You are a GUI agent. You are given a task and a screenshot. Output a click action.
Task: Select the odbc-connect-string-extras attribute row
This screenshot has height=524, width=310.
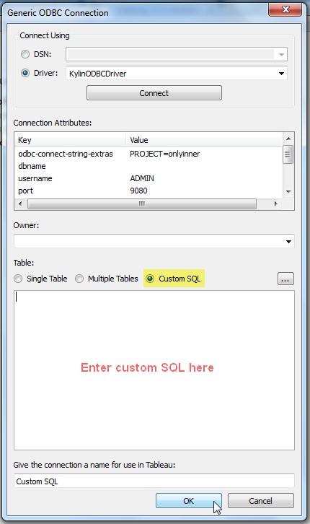[149, 154]
